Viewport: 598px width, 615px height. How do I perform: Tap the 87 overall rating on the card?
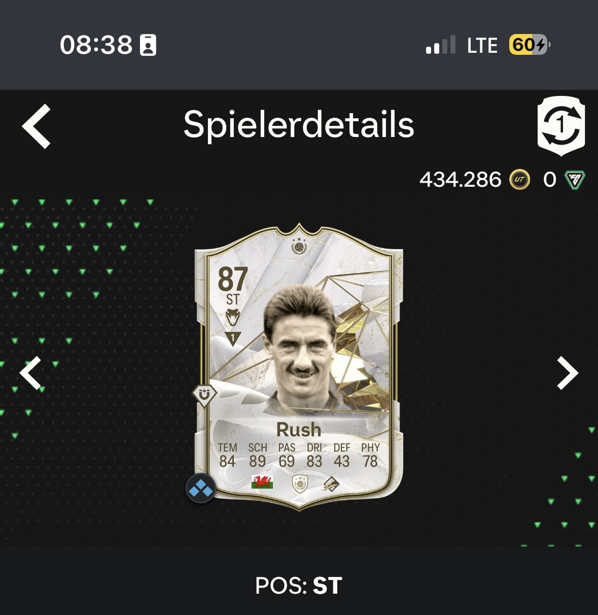(x=233, y=279)
